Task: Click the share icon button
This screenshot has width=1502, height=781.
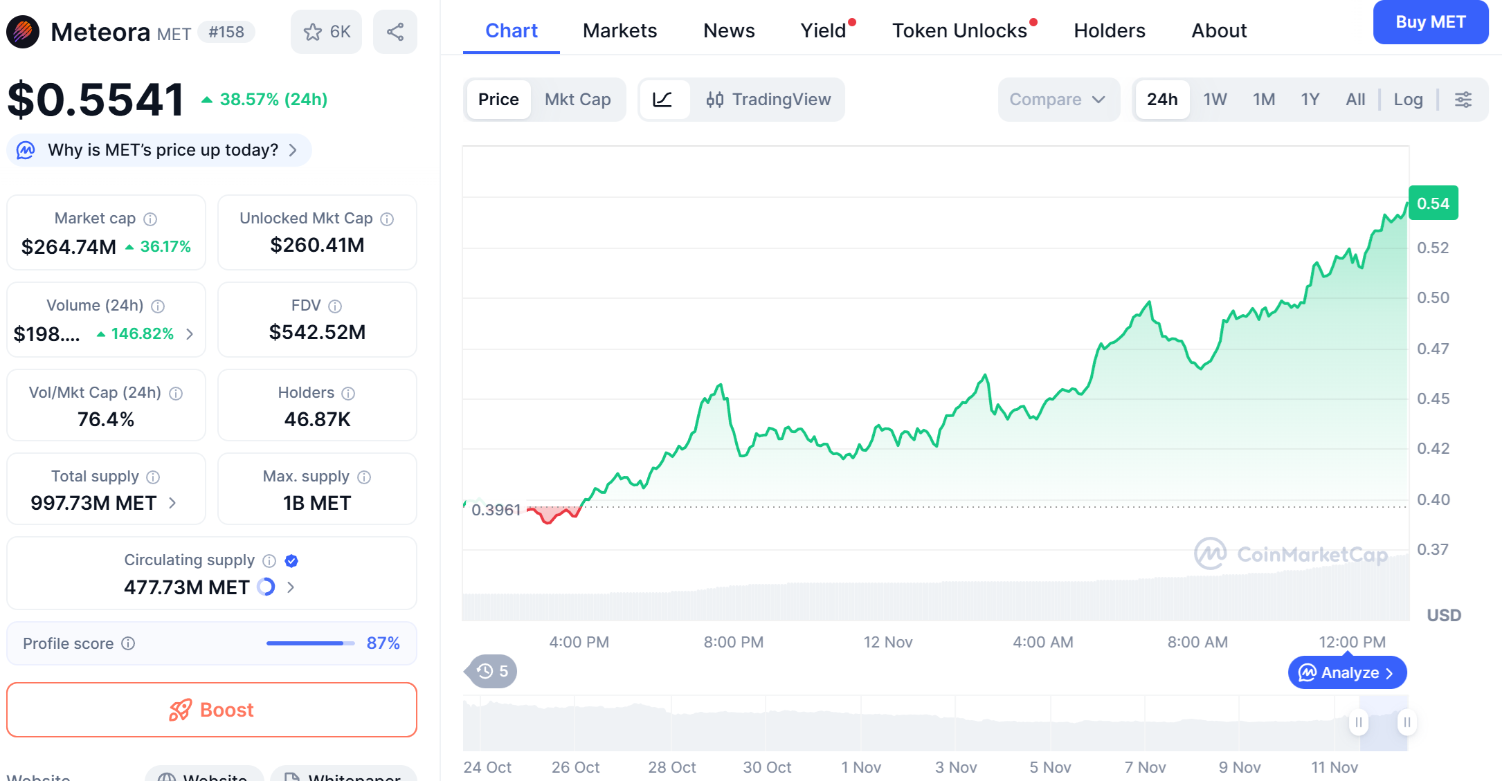Action: 395,32
